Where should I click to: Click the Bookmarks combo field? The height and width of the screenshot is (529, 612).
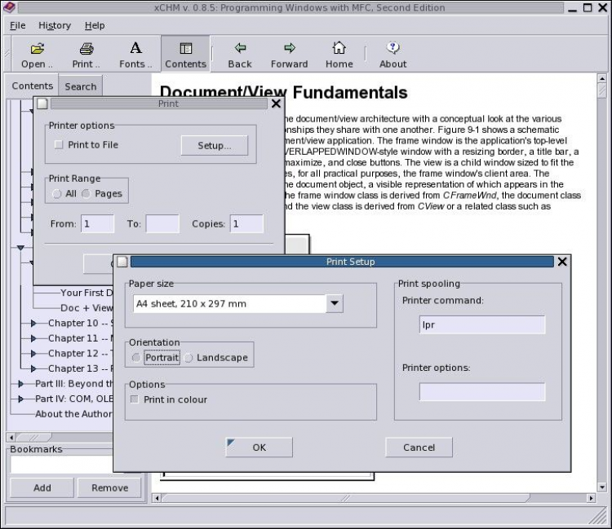[63, 465]
